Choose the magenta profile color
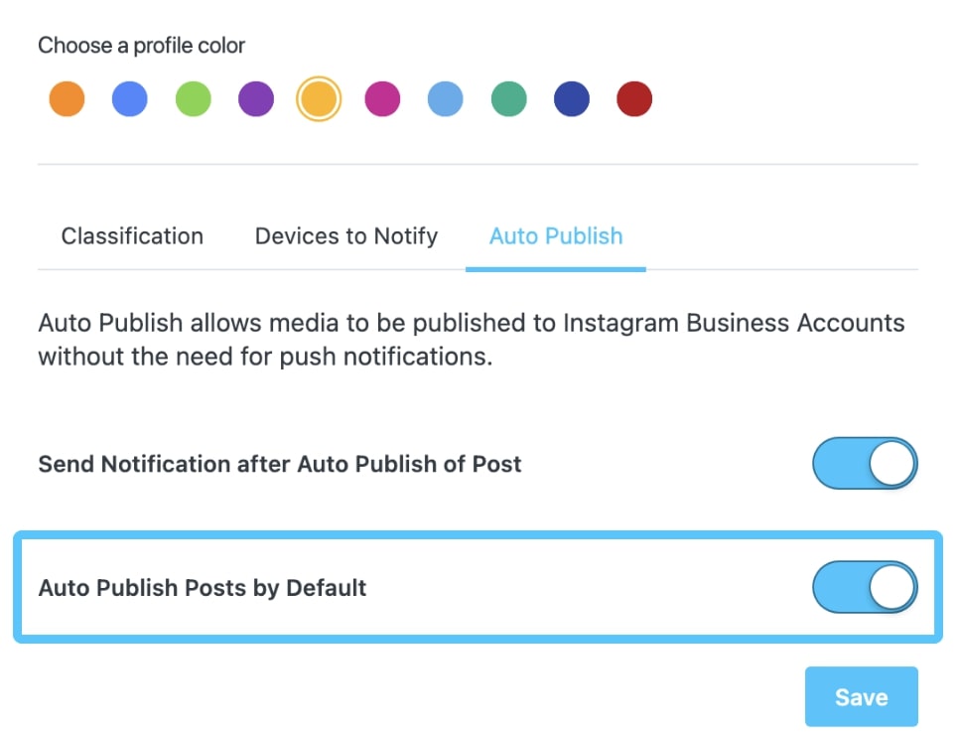This screenshot has height=733, width=957. pos(382,99)
